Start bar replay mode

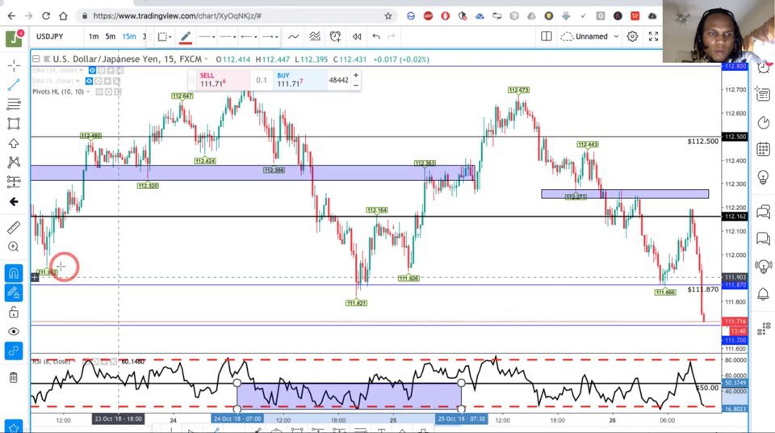(357, 36)
